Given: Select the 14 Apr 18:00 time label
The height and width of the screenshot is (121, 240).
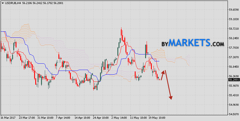Looking at the screenshot, I should click(82, 118).
